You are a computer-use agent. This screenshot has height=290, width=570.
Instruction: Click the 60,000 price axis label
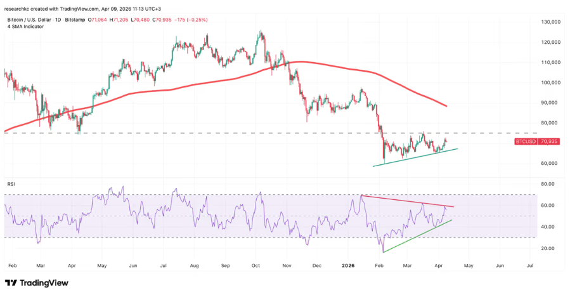549,163
